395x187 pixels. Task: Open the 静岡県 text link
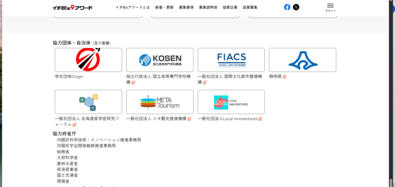[x=275, y=76]
